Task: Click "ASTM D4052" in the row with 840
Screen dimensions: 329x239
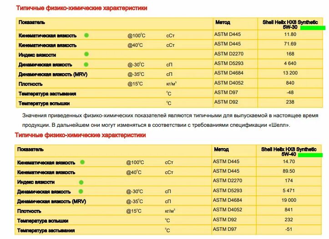Action: pos(229,83)
